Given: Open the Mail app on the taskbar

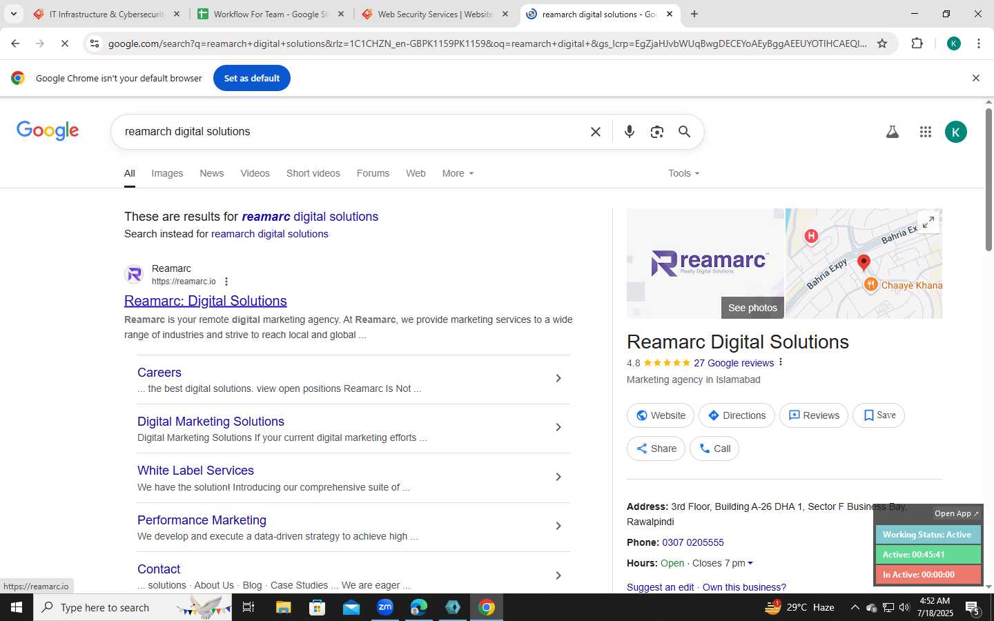Looking at the screenshot, I should [x=351, y=607].
